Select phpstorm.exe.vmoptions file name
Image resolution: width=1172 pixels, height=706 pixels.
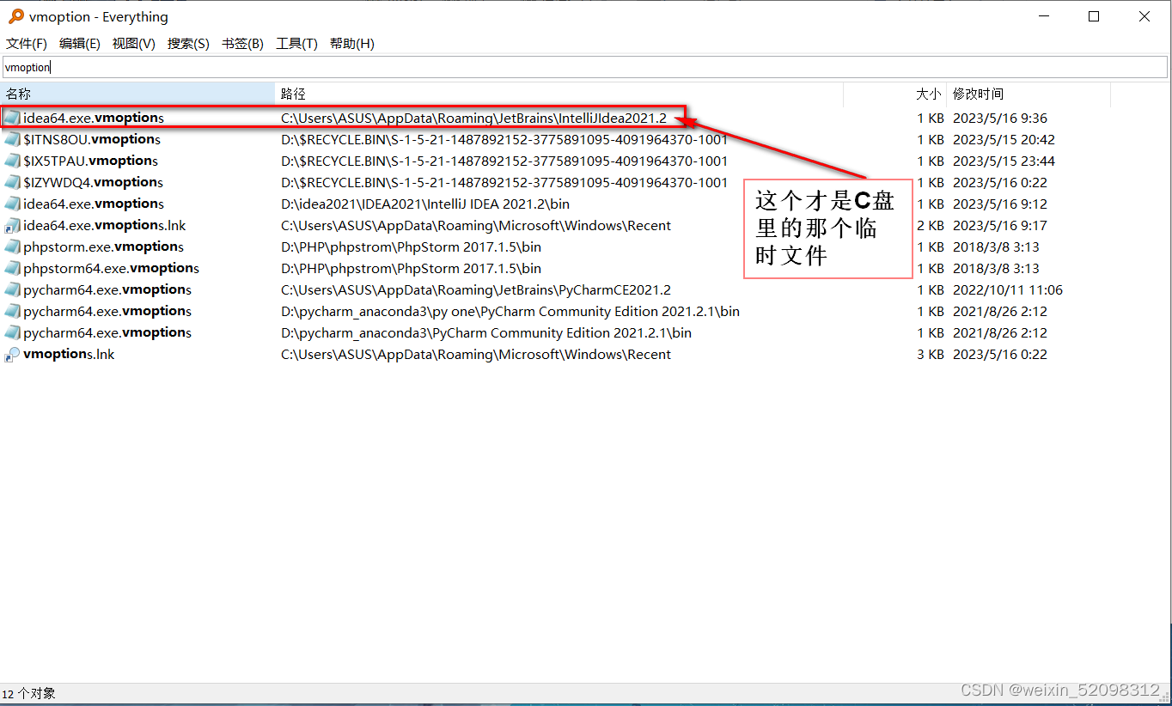tap(104, 246)
